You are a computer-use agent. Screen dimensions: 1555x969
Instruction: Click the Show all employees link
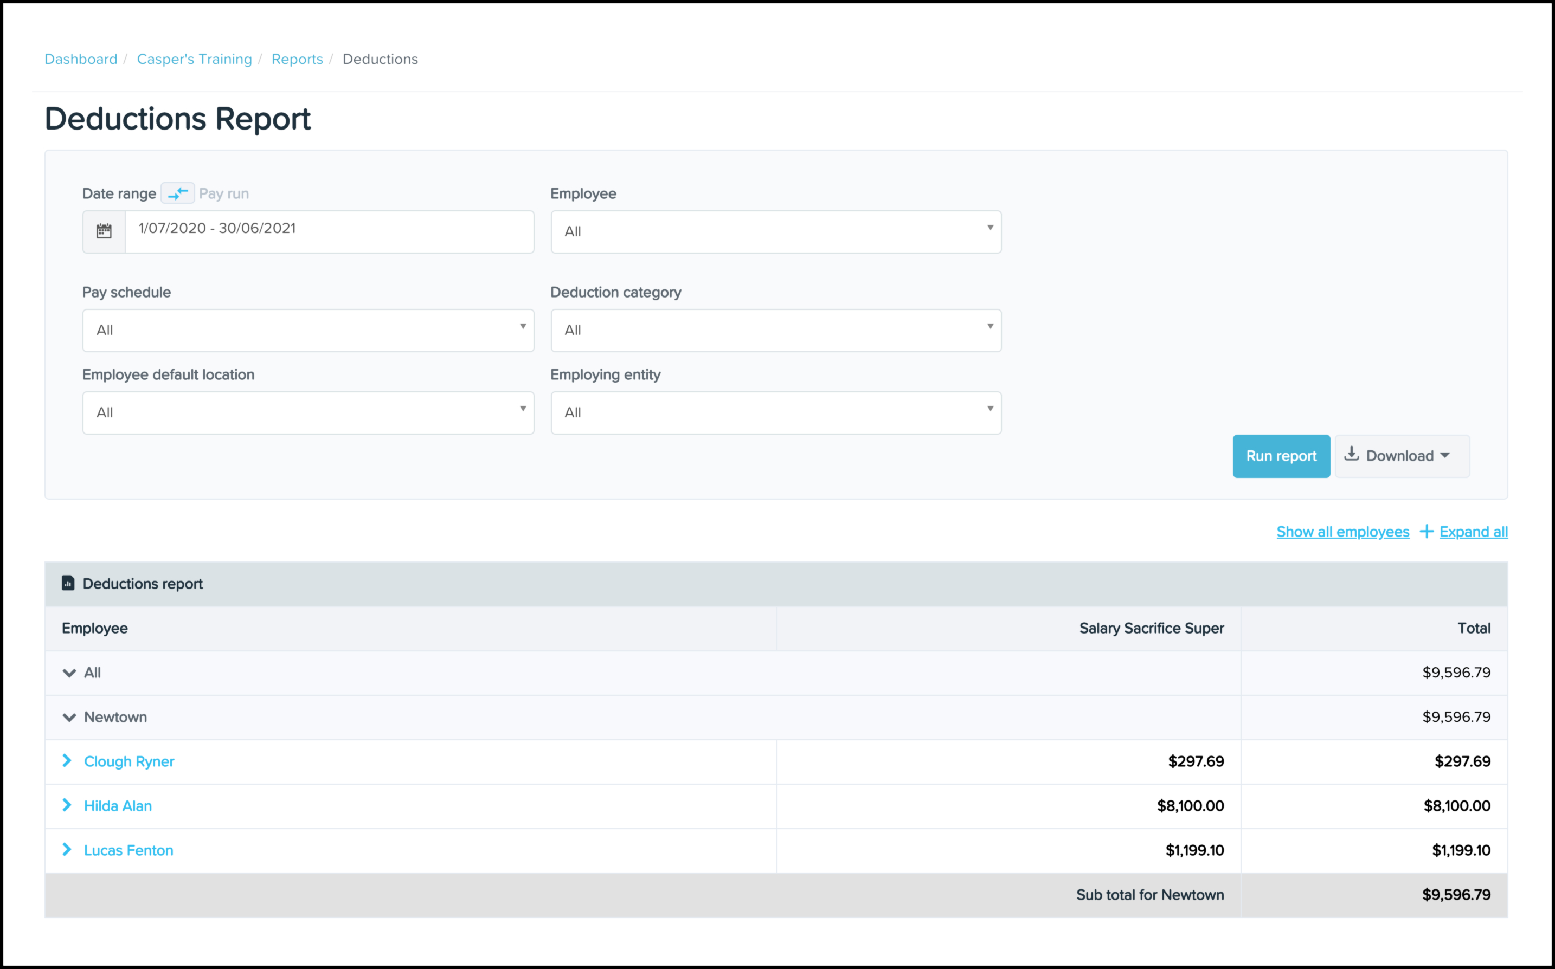(x=1342, y=531)
